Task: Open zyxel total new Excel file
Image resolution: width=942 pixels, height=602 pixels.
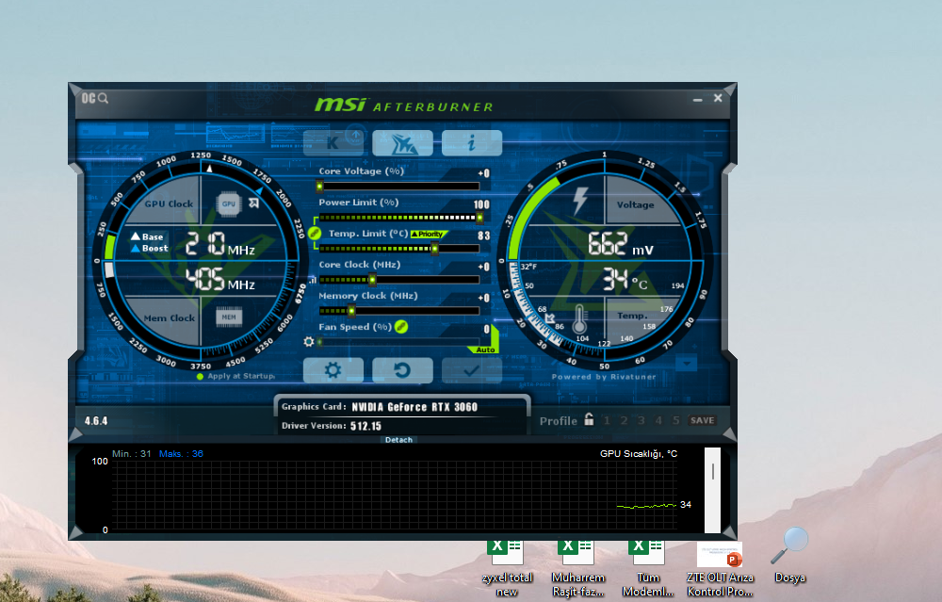Action: (x=507, y=568)
